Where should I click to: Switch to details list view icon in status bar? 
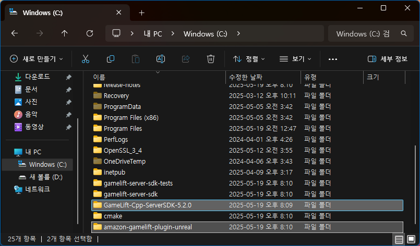(399, 239)
